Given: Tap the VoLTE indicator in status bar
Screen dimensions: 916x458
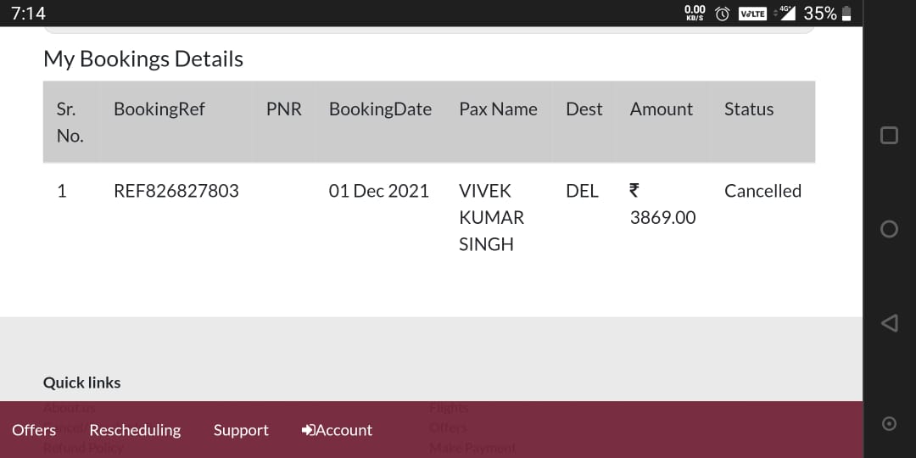Looking at the screenshot, I should pos(752,14).
